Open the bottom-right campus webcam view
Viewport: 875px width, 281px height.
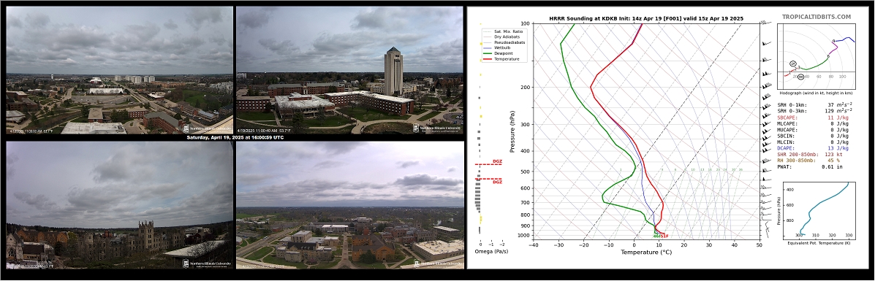click(349, 205)
